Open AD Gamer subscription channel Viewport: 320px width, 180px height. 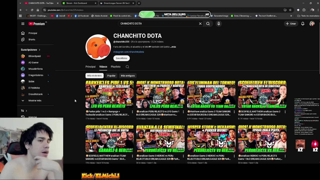(x=33, y=62)
